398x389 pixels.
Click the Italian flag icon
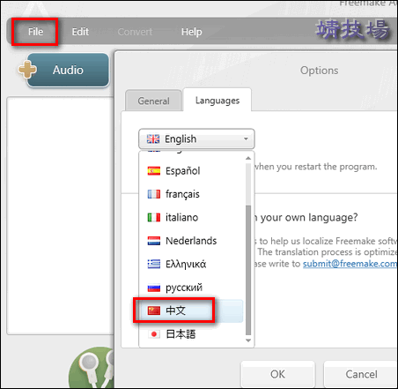pos(154,217)
